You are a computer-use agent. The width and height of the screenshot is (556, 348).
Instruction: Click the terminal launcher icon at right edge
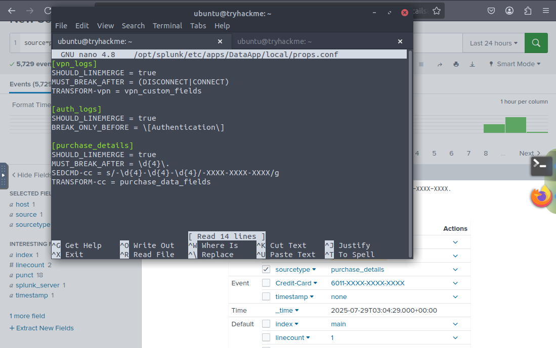point(541,166)
